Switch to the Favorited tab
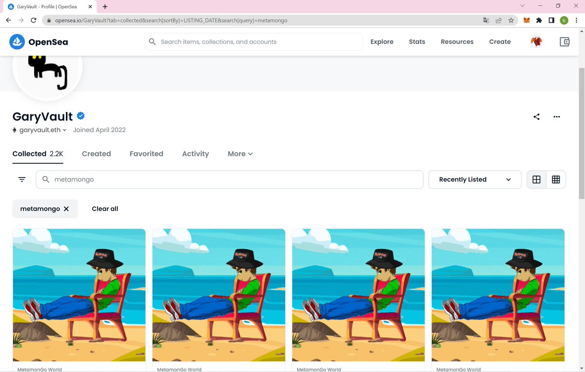 coord(146,154)
